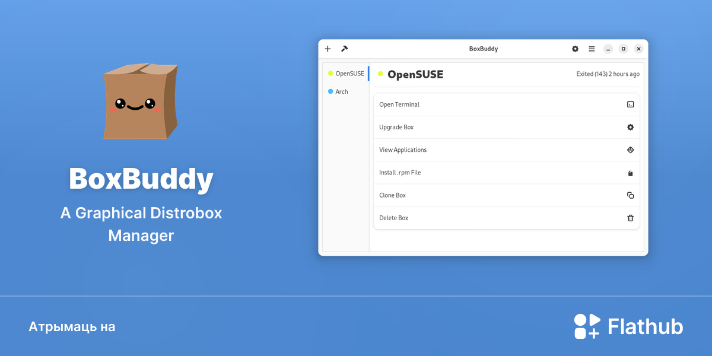
Task: Click the BoxBuddy window title text
Action: coord(484,49)
